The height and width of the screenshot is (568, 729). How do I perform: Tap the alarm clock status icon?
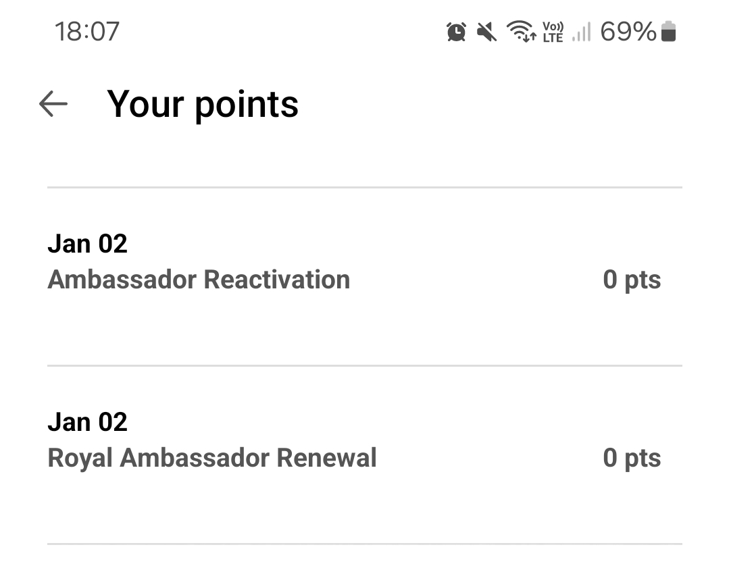click(x=456, y=32)
